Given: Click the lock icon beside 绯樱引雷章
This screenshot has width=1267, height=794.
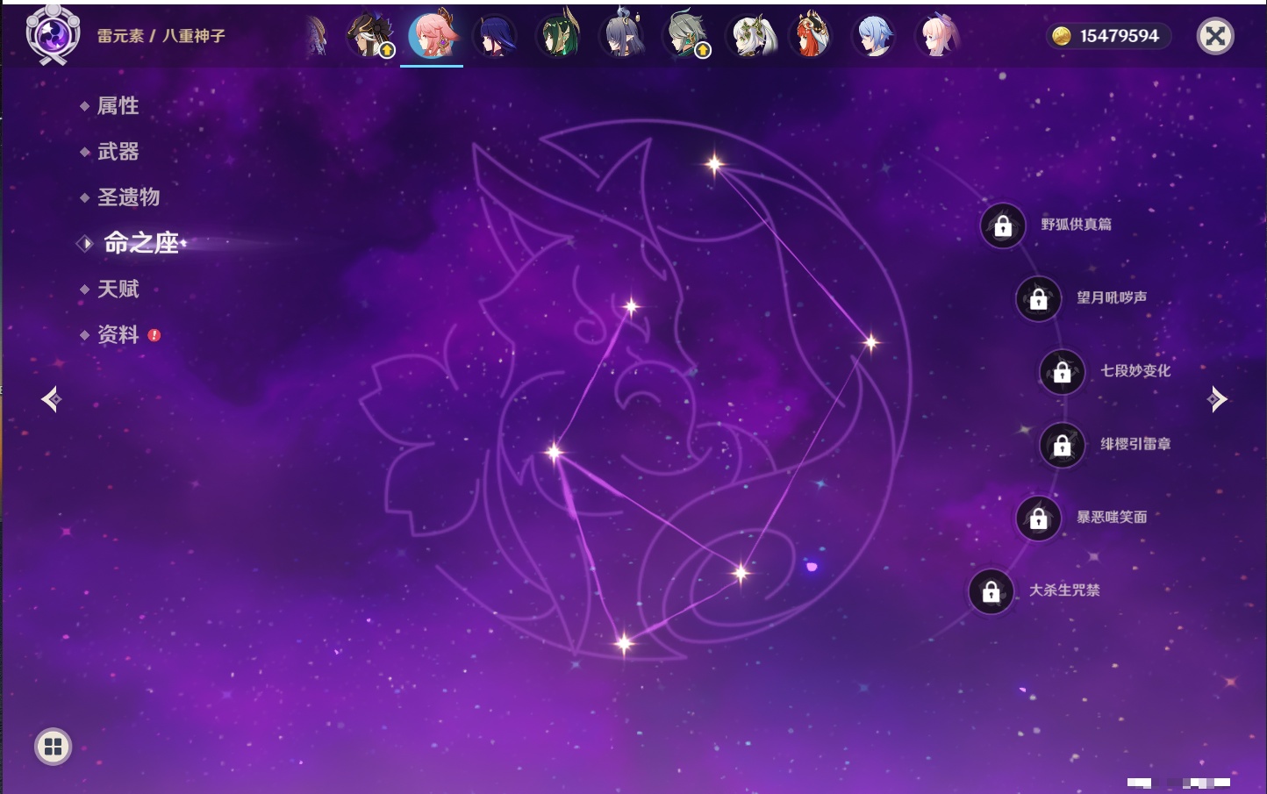Looking at the screenshot, I should pos(1063,446).
